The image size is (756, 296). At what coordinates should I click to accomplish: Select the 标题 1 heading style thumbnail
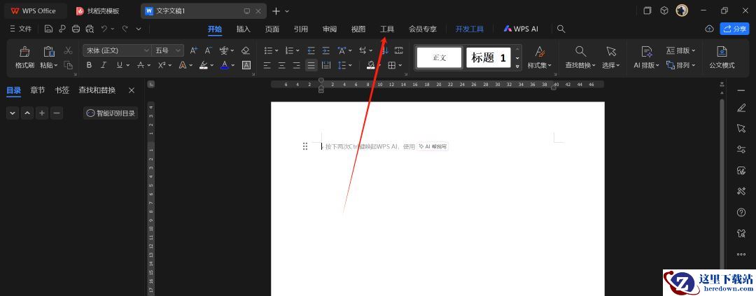click(489, 57)
